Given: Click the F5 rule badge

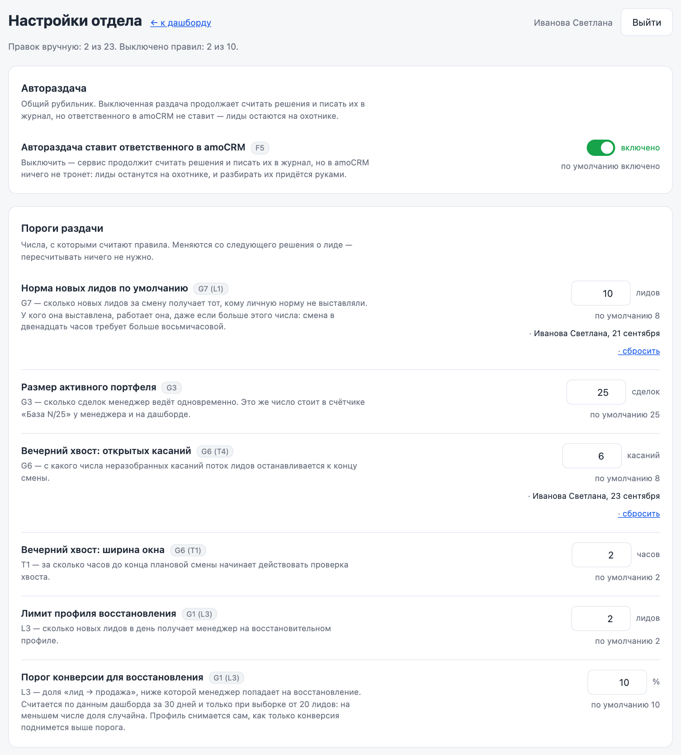Looking at the screenshot, I should pyautogui.click(x=260, y=148).
